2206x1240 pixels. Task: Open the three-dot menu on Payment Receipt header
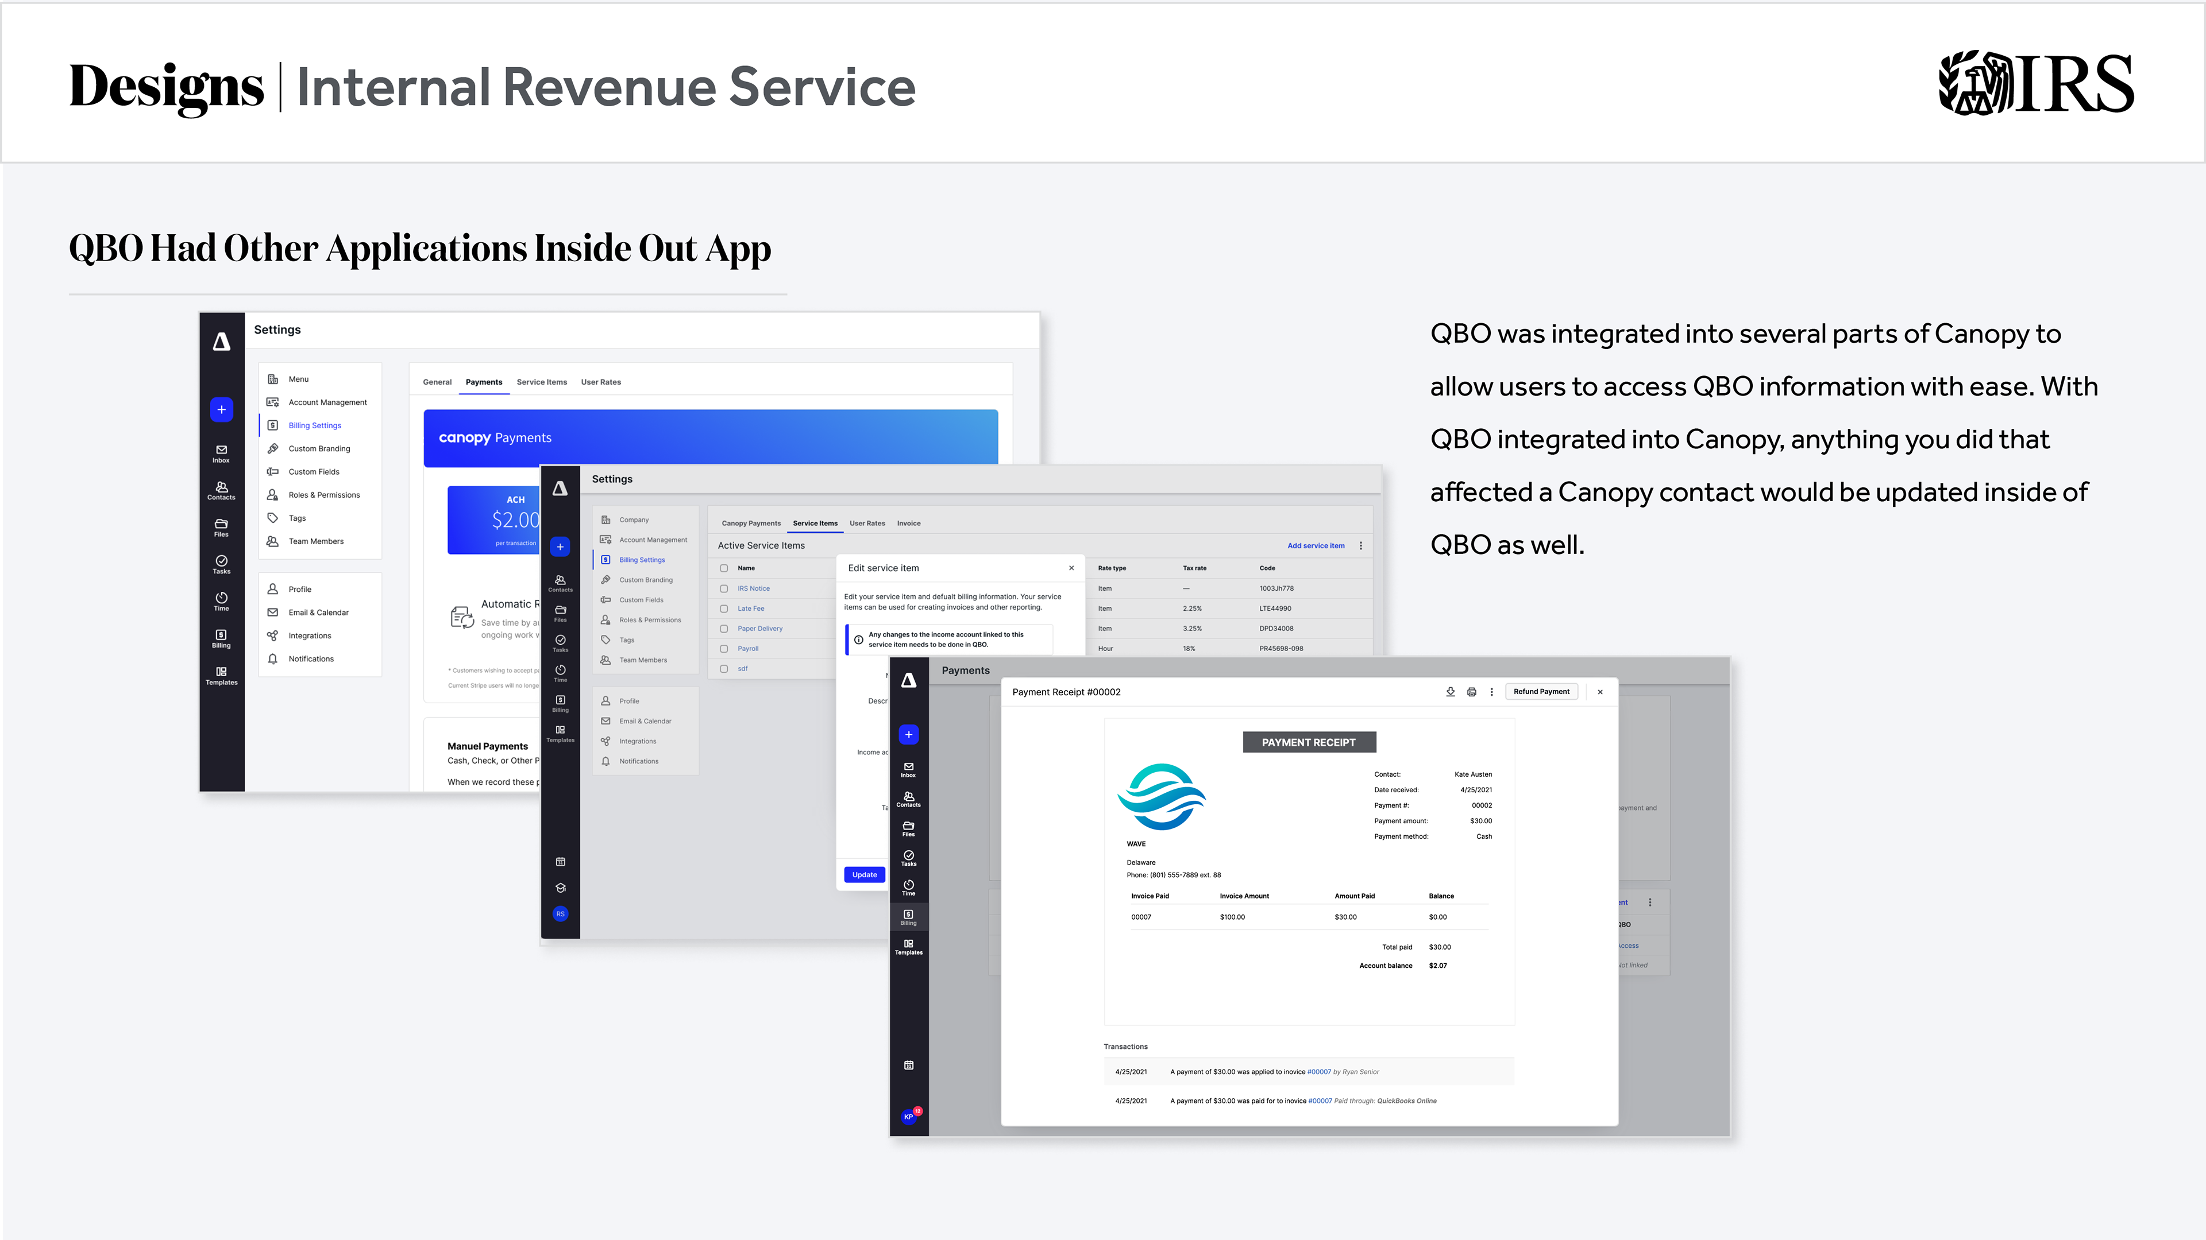coord(1492,691)
